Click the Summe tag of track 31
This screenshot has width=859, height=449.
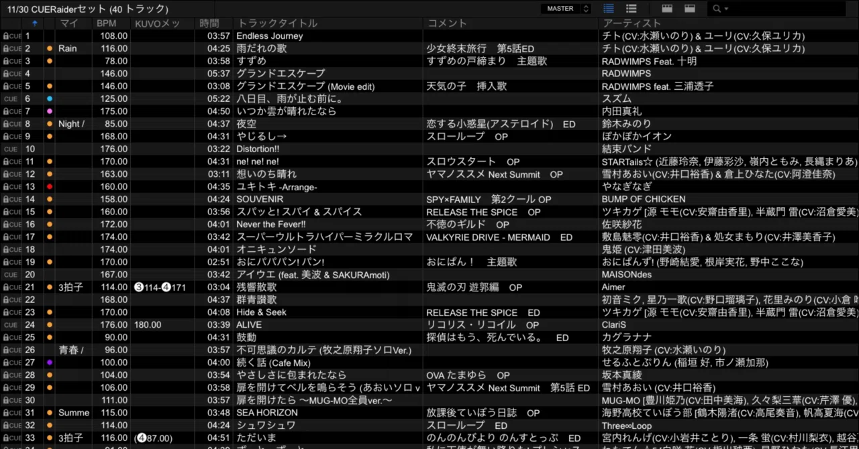click(74, 413)
